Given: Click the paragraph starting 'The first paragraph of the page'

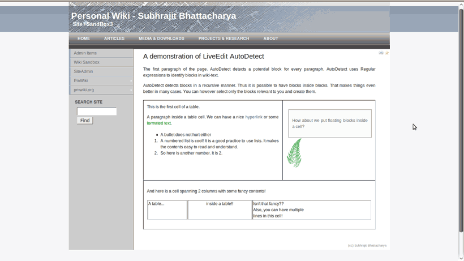Looking at the screenshot, I should coord(259,72).
